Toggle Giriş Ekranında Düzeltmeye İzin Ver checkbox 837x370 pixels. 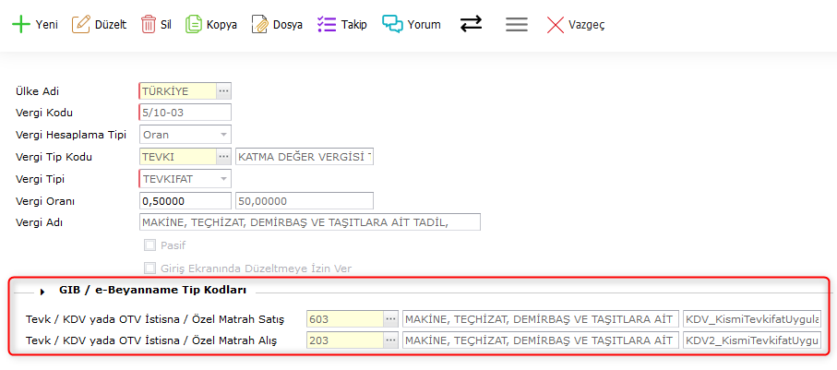[x=149, y=269]
